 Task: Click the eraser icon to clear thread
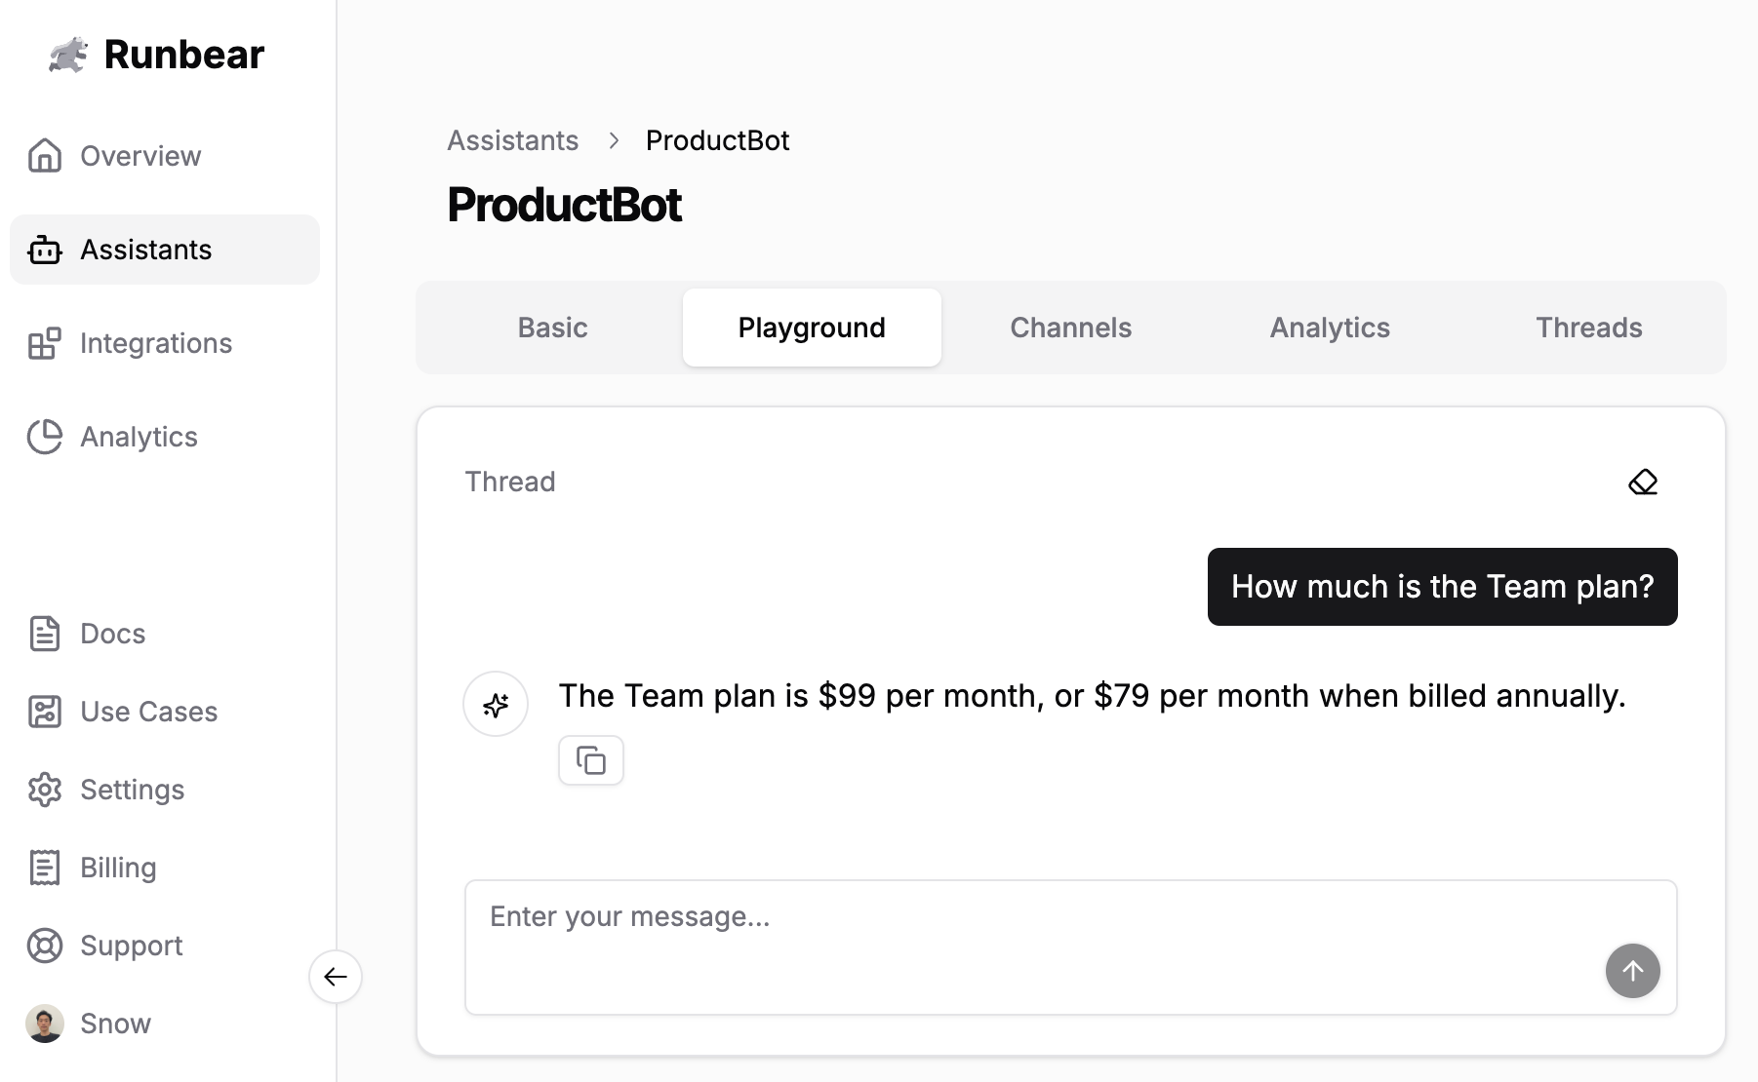coord(1643,482)
